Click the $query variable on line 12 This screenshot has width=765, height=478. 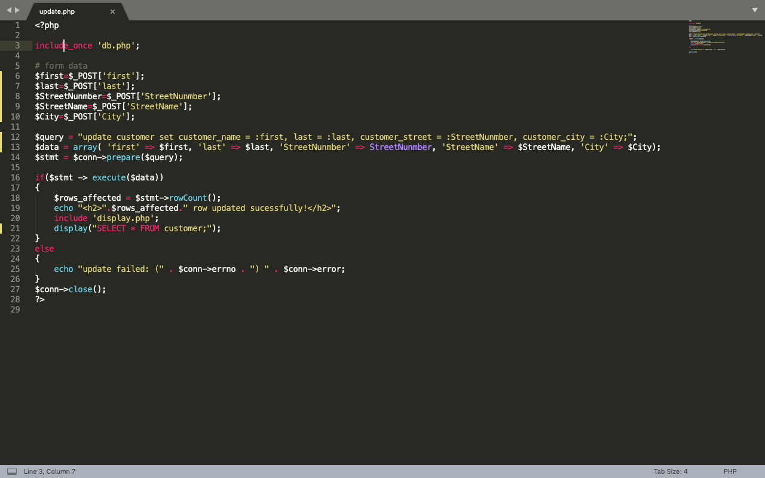coord(48,137)
